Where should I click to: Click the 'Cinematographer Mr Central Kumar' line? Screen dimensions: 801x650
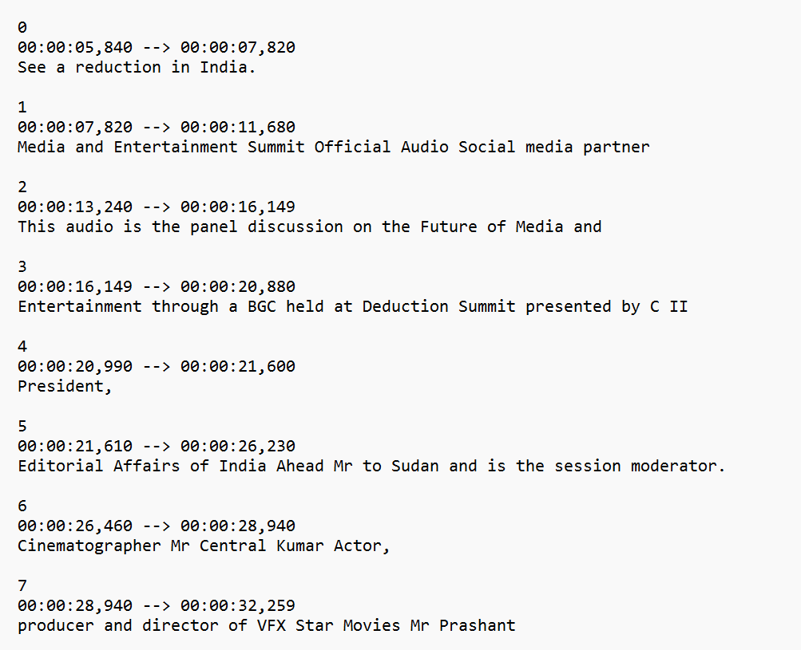click(x=204, y=546)
